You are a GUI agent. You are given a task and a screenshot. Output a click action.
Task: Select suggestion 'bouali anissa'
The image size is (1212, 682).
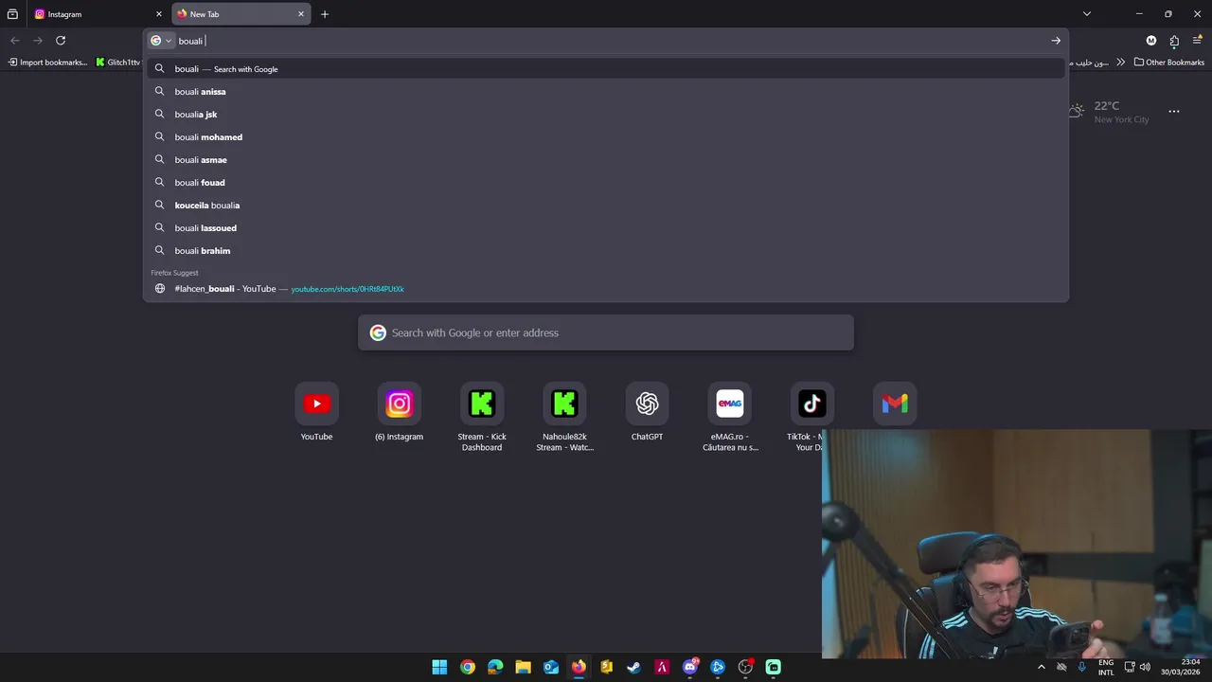[606, 92]
